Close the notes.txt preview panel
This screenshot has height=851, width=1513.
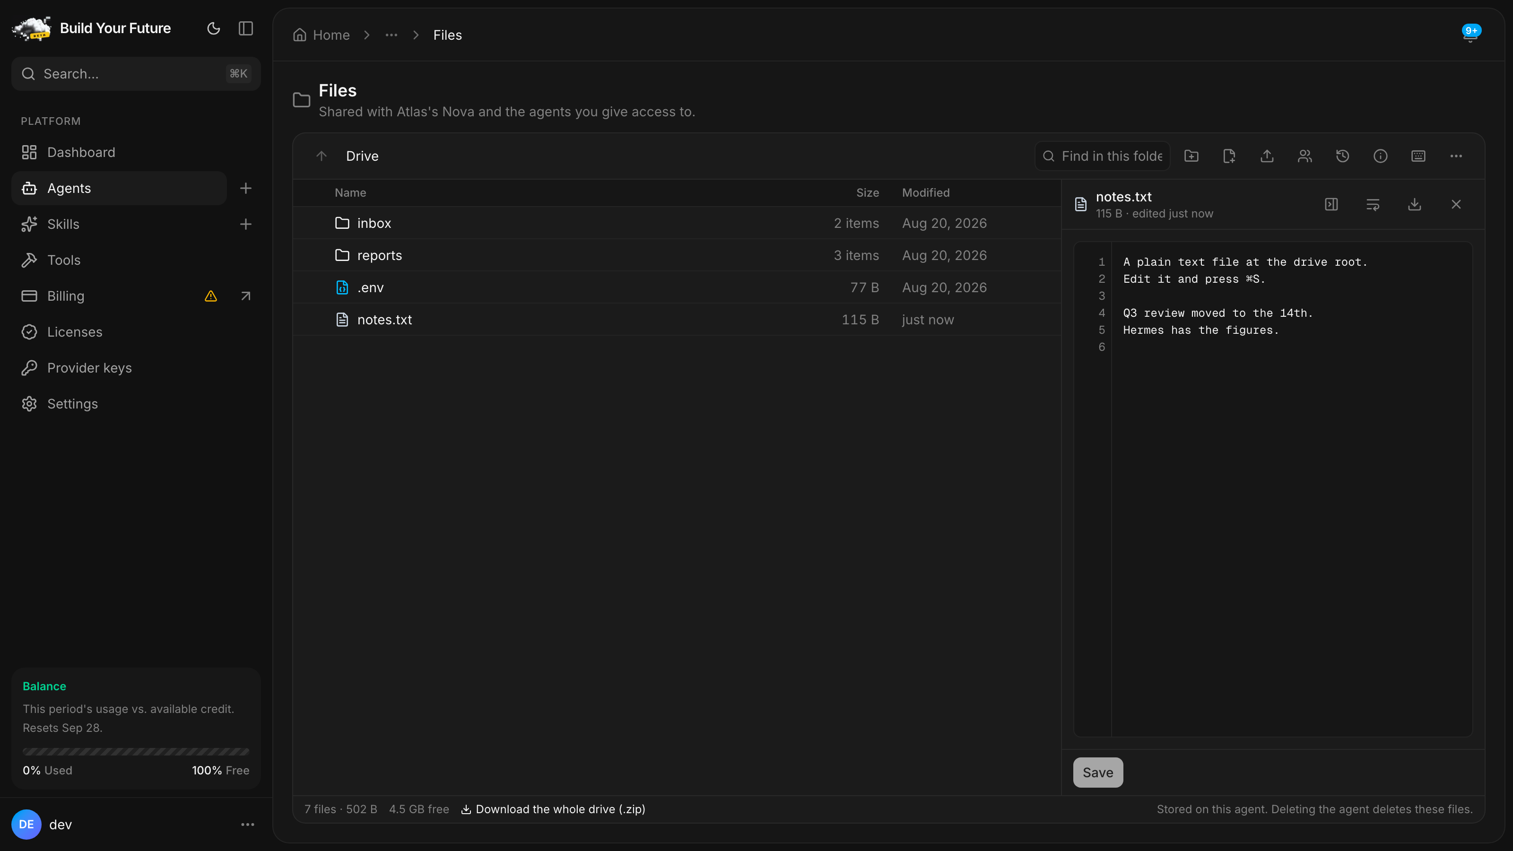1456,204
